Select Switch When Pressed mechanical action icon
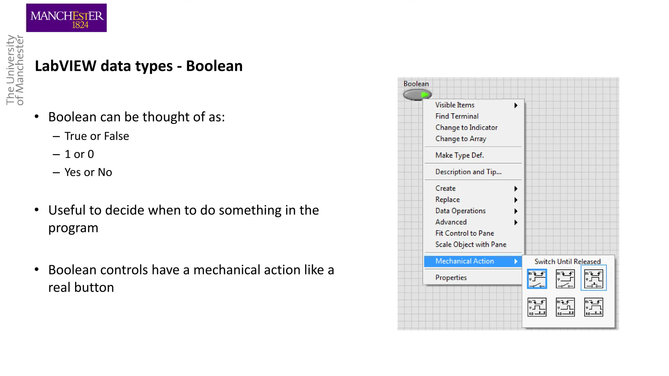Viewport: 669px width, 376px height. 537,279
